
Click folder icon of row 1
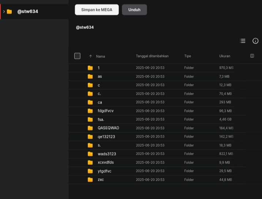pos(90,68)
